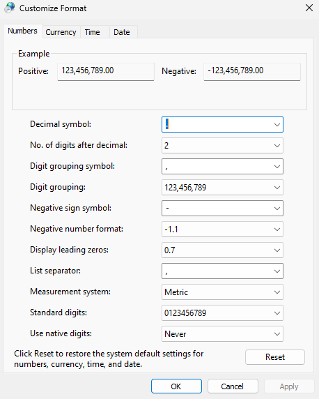Open the Standard digits dropdown
Image resolution: width=319 pixels, height=399 pixels.
tap(222, 313)
